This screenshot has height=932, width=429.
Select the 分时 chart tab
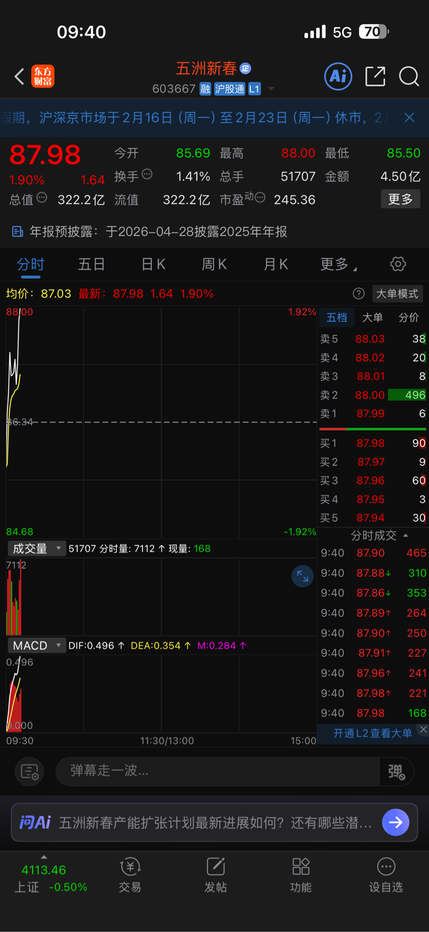[30, 264]
